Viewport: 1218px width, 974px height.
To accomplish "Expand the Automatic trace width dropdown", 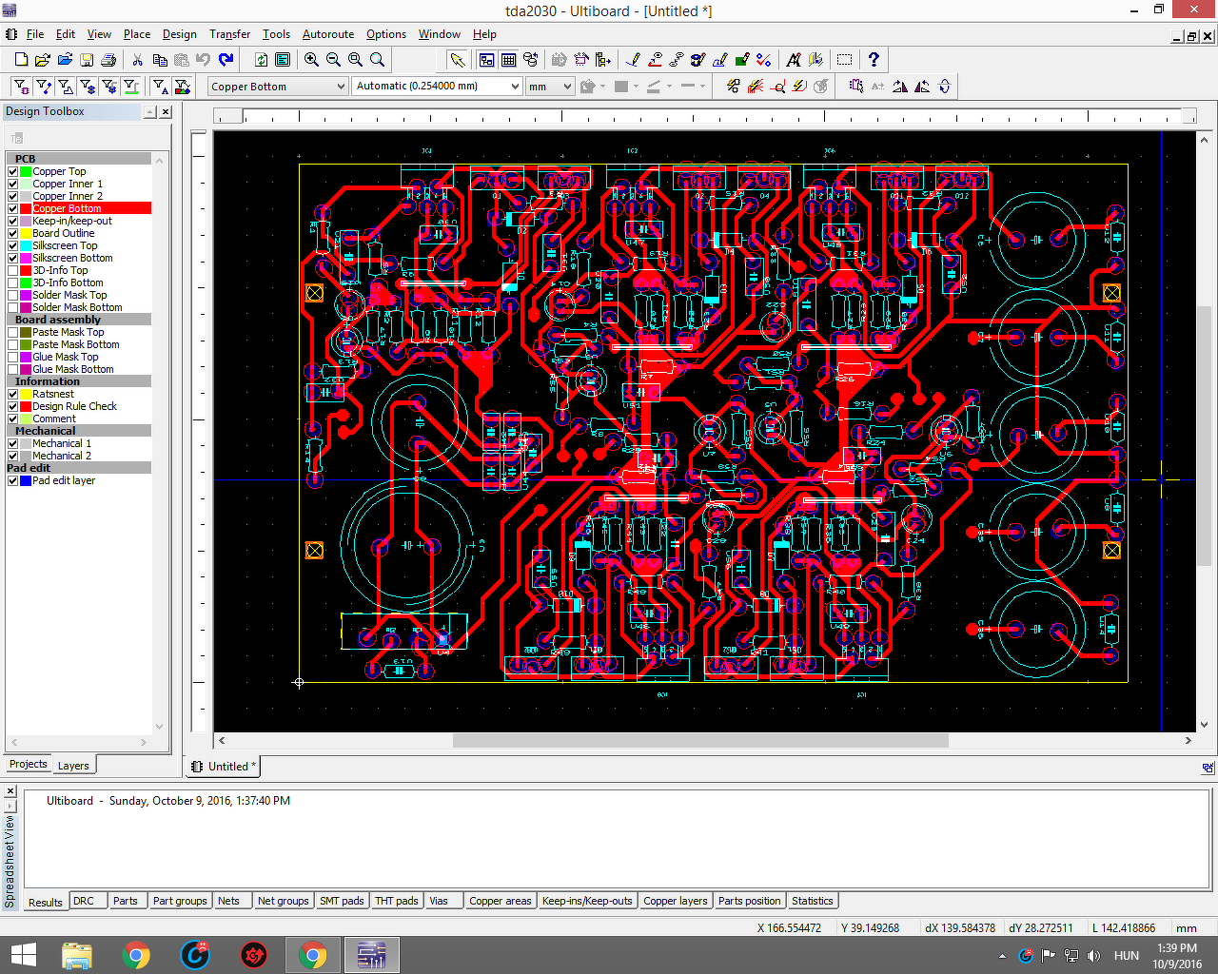I will (515, 87).
